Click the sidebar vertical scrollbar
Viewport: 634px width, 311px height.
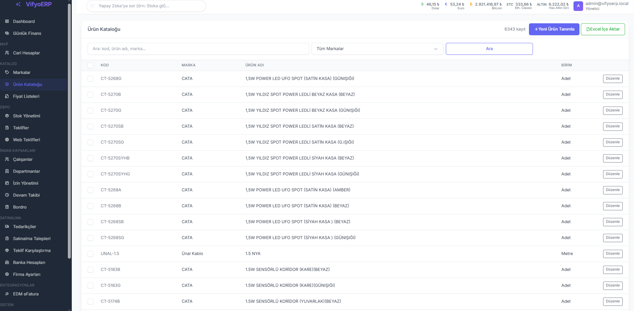pyautogui.click(x=69, y=131)
